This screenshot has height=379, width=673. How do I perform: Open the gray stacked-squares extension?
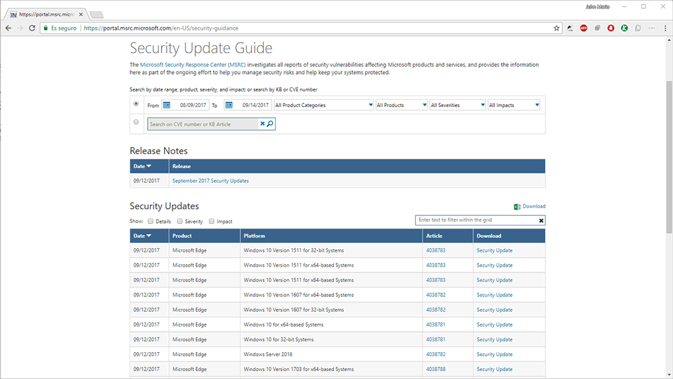[x=598, y=28]
